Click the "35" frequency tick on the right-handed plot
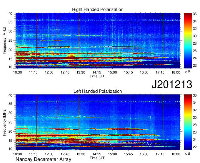Viewport: 200px width, 163px height. click(10, 22)
